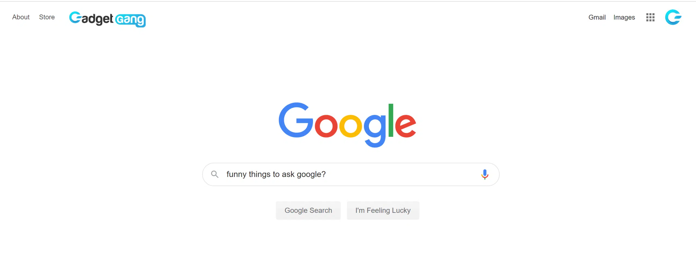Image resolution: width=696 pixels, height=269 pixels.
Task: Open the About link
Action: [x=21, y=17]
